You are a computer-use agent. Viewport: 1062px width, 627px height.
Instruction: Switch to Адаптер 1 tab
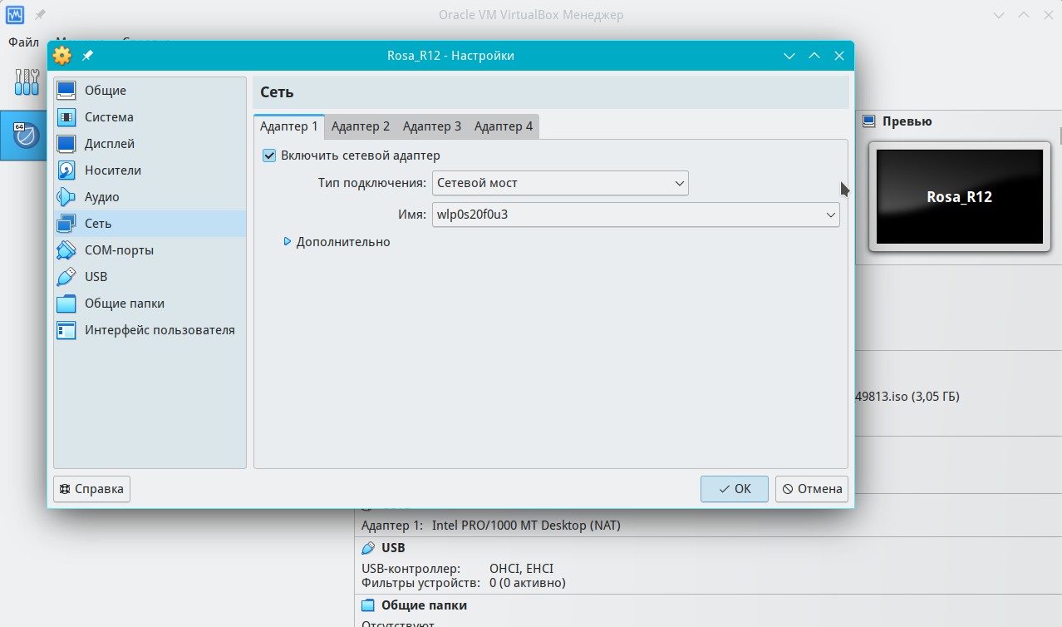coord(289,126)
